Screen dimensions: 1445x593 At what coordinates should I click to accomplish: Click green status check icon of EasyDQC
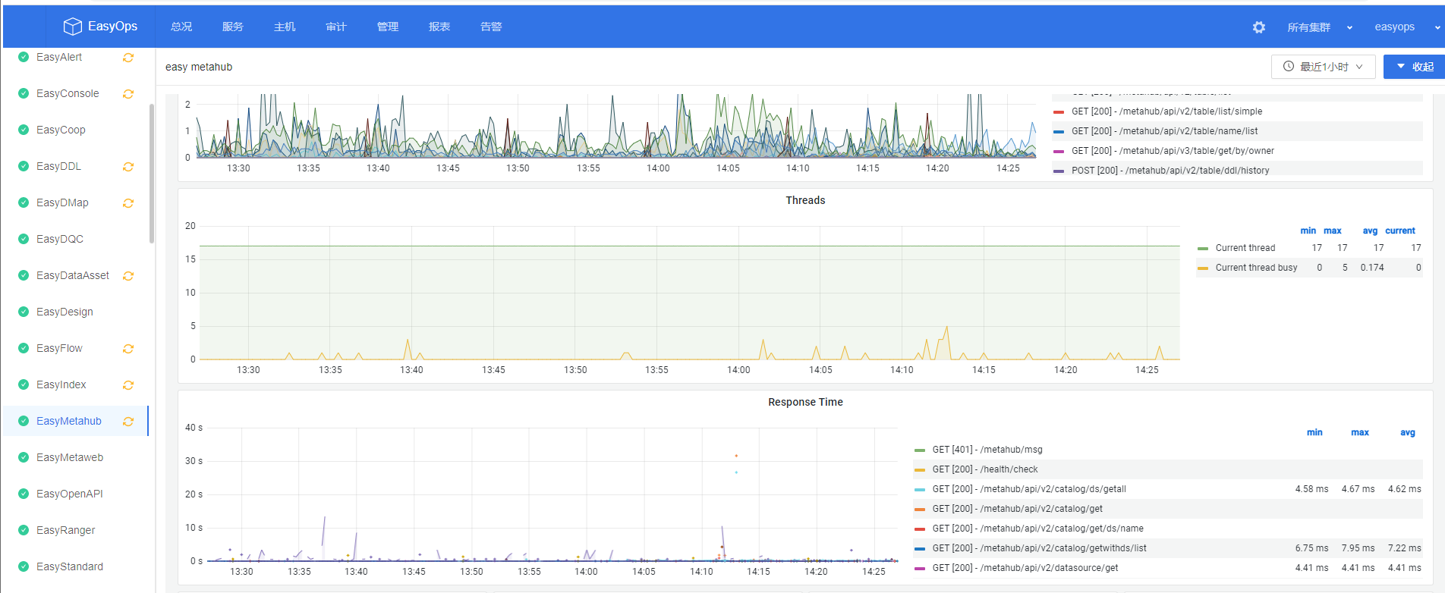(24, 239)
